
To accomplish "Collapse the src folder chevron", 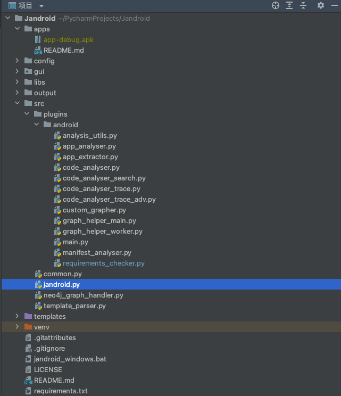I will pyautogui.click(x=18, y=103).
